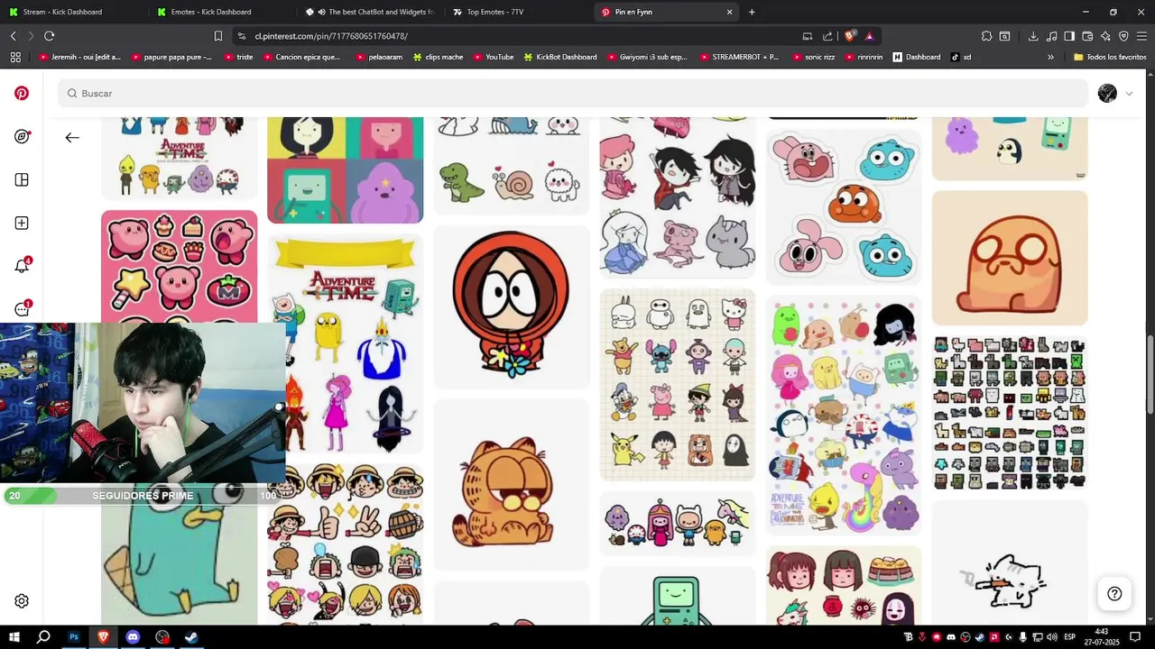Click the ESP language indicator
This screenshot has height=649, width=1155.
click(x=1069, y=637)
